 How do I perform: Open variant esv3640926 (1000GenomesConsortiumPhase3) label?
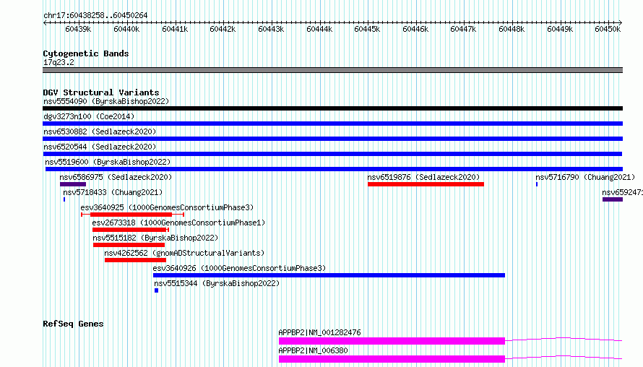(239, 268)
